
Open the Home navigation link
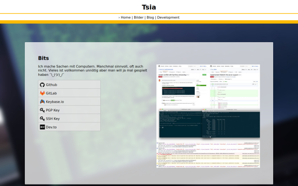tap(126, 17)
